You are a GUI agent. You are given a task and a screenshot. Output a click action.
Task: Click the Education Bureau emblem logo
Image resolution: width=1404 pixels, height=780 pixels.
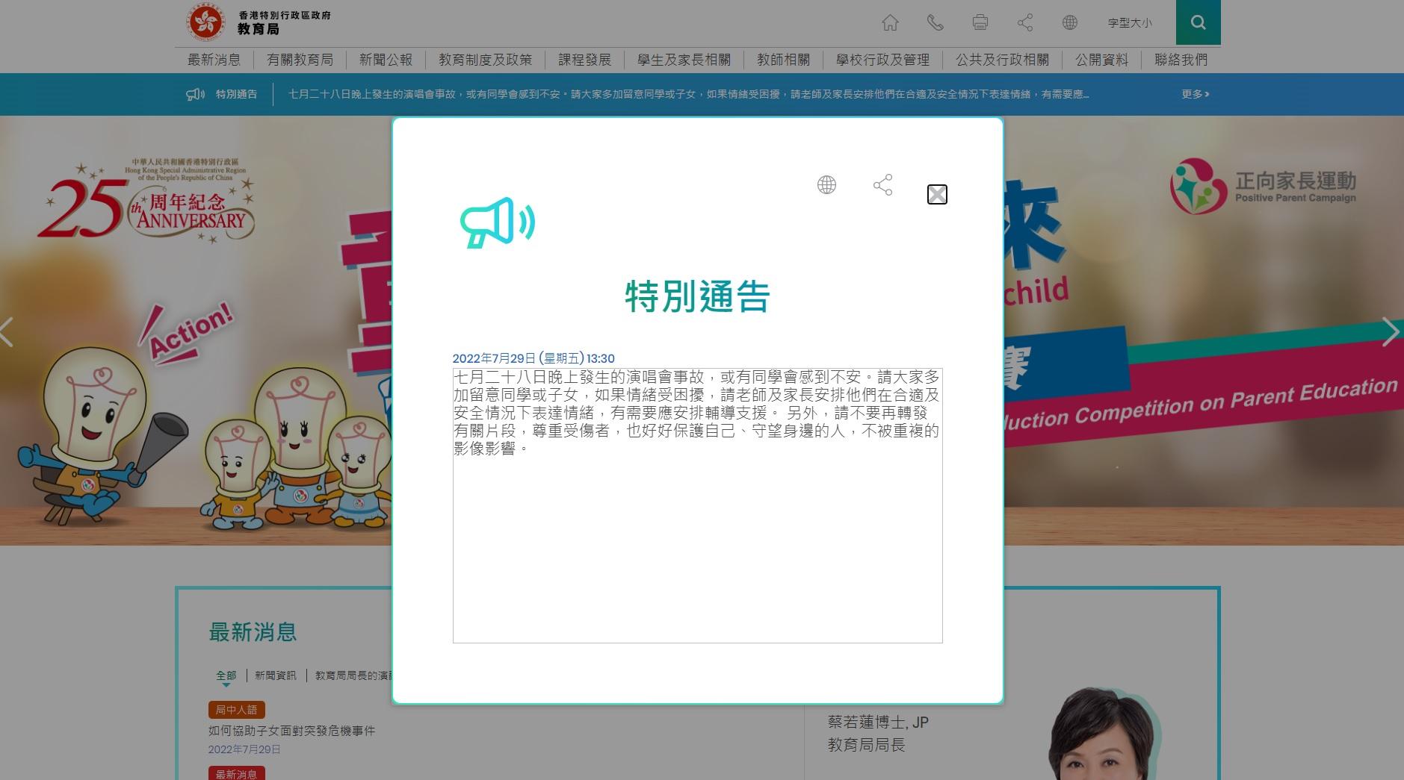206,22
